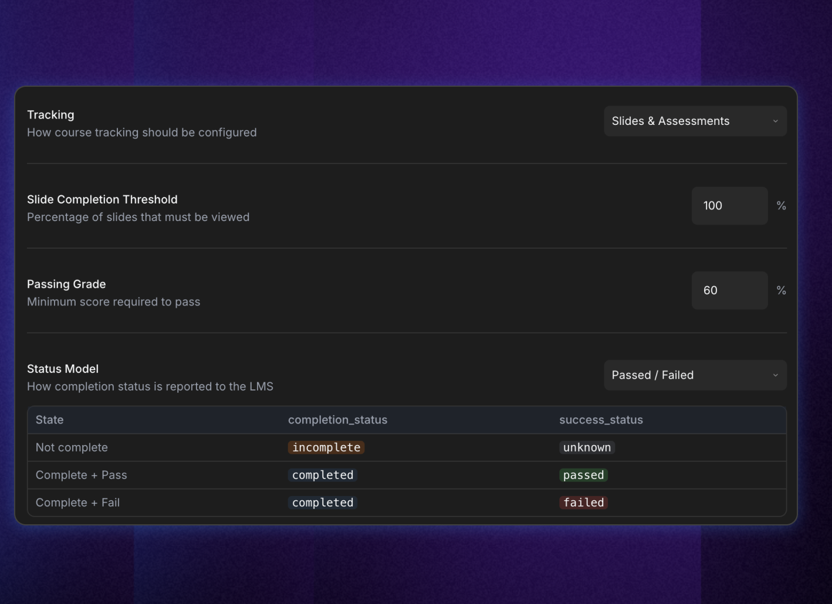Select the Complete + Fail state cell
The image size is (832, 604).
point(77,503)
